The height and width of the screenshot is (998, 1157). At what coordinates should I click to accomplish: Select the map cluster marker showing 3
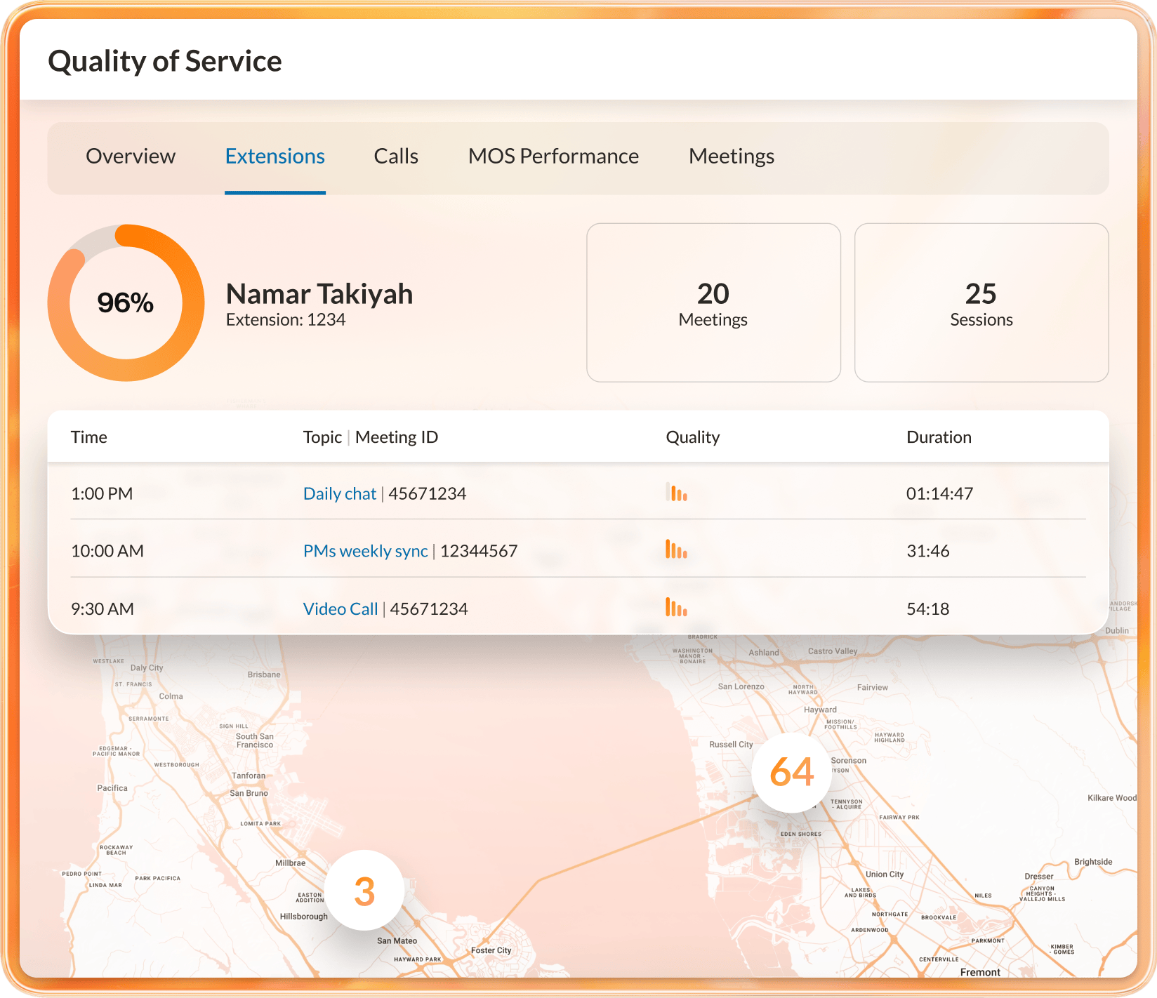point(364,891)
